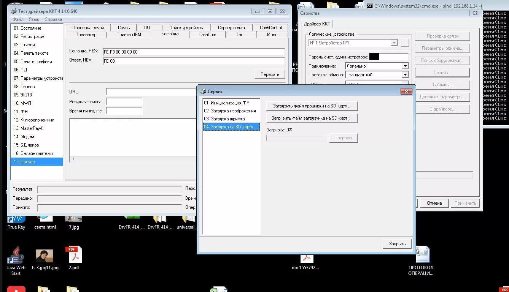Switch to the Тест tab

pos(240,35)
